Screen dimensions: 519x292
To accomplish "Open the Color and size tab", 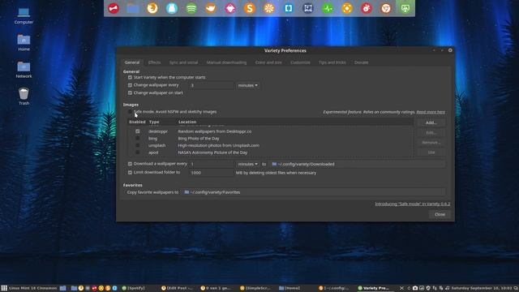I will click(x=268, y=62).
